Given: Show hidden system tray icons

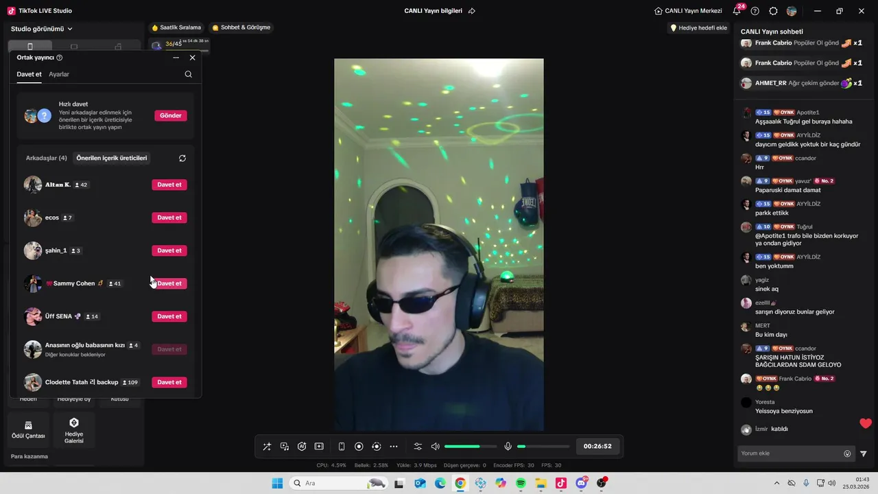Looking at the screenshot, I should (776, 483).
